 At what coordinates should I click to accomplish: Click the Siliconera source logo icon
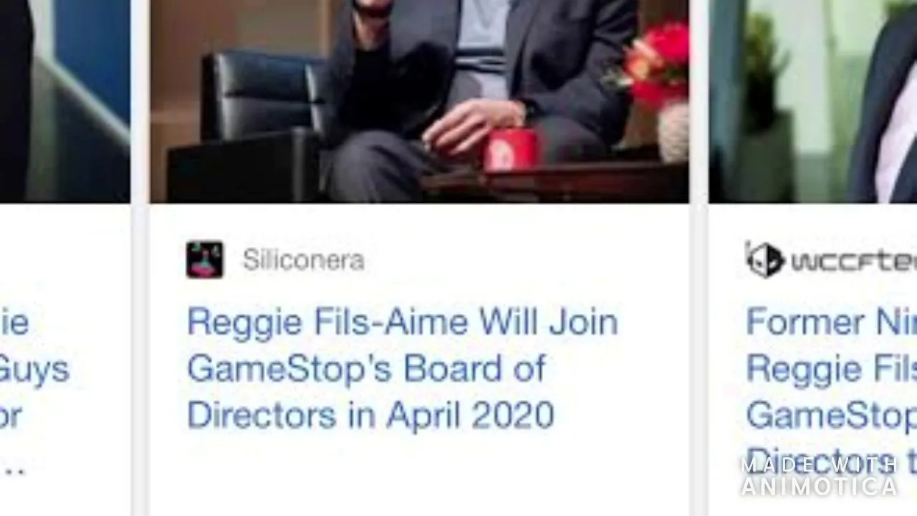point(204,259)
